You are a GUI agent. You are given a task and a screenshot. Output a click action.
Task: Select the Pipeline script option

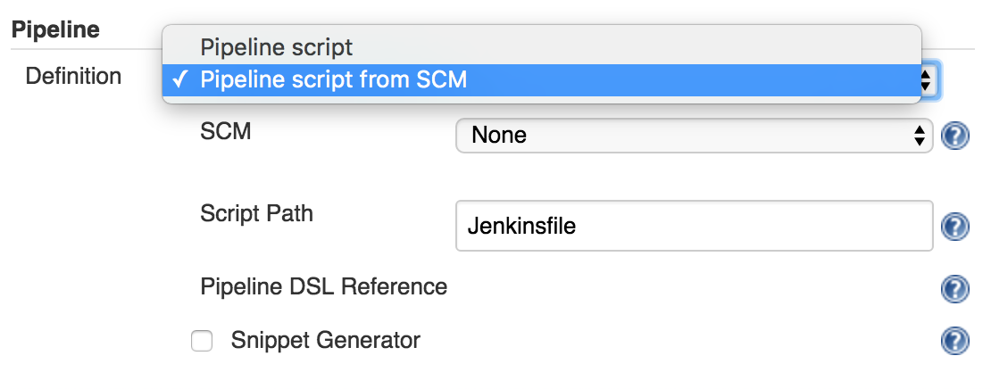coord(277,47)
